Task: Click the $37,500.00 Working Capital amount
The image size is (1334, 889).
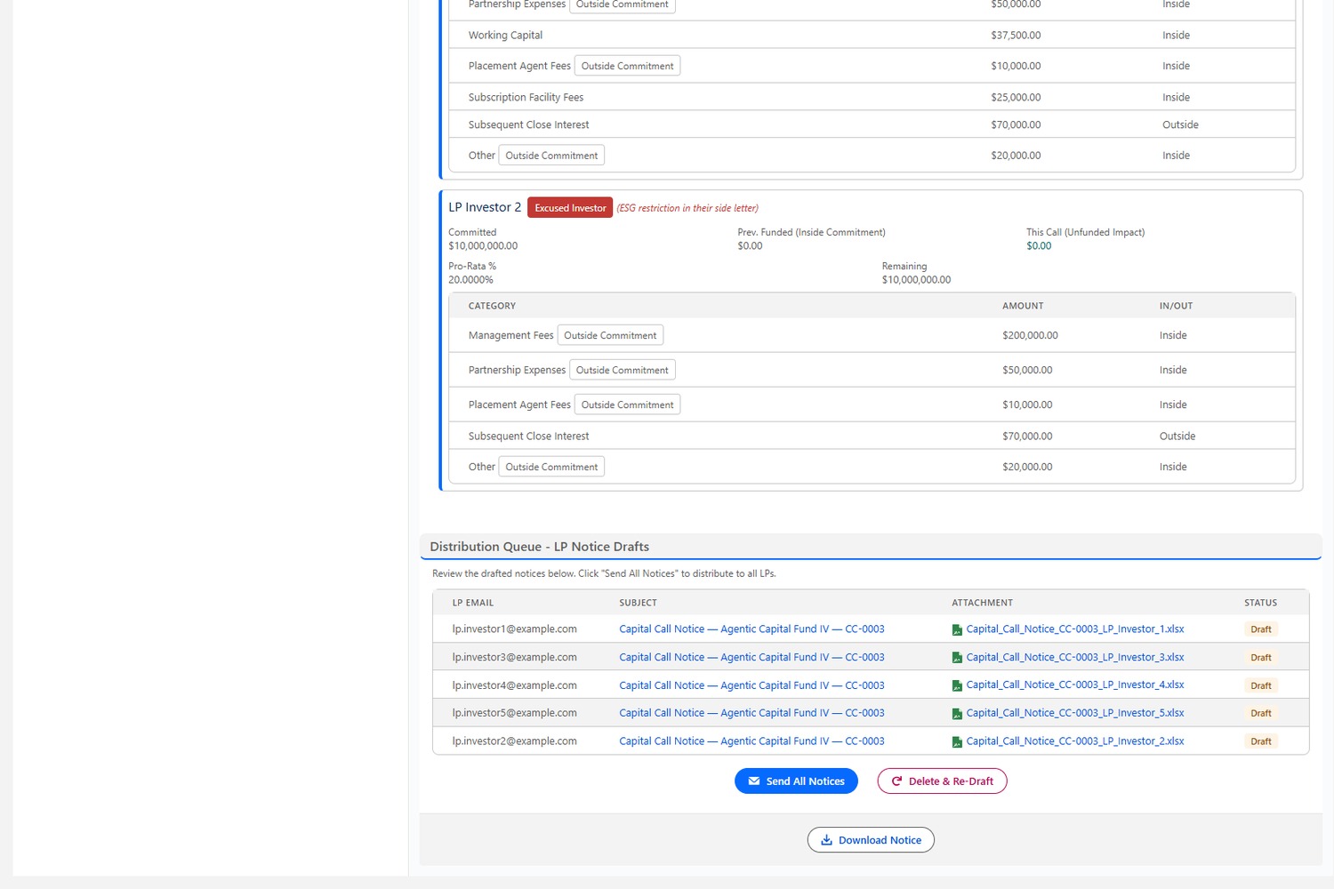Action: click(1016, 36)
